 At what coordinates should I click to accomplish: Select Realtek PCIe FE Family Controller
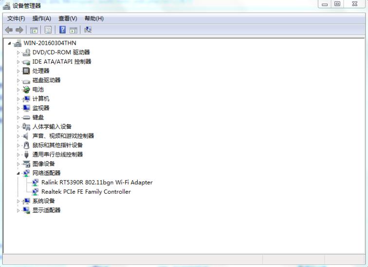86,192
